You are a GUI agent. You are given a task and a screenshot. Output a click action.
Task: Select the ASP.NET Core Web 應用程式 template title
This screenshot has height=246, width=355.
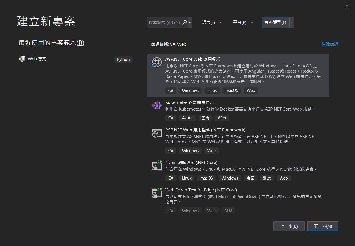click(192, 59)
